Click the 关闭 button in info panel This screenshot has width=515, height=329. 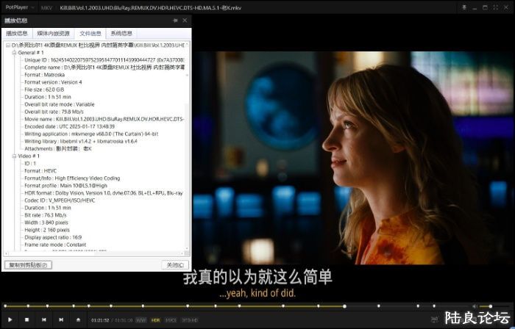click(174, 264)
